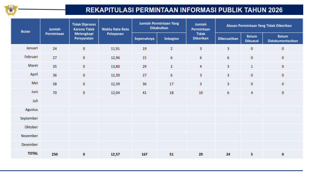Select the Belum Didokumentasikan header

[x=282, y=39]
